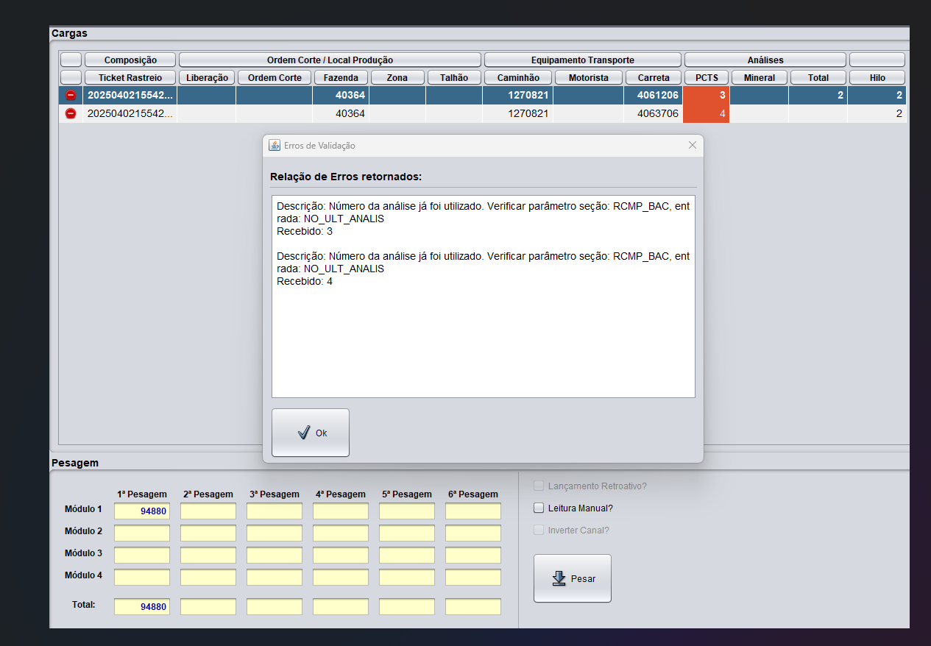Click the Hilo column header
931x646 pixels.
pyautogui.click(x=877, y=77)
